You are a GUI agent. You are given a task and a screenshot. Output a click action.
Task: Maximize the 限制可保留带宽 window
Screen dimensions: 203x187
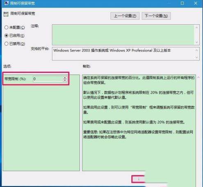click(x=182, y=3)
